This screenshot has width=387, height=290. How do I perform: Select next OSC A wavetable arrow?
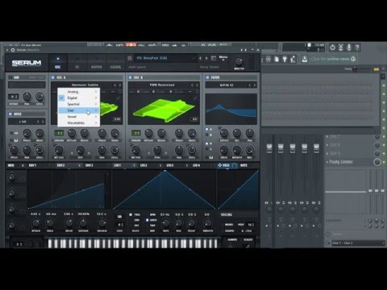tap(120, 85)
